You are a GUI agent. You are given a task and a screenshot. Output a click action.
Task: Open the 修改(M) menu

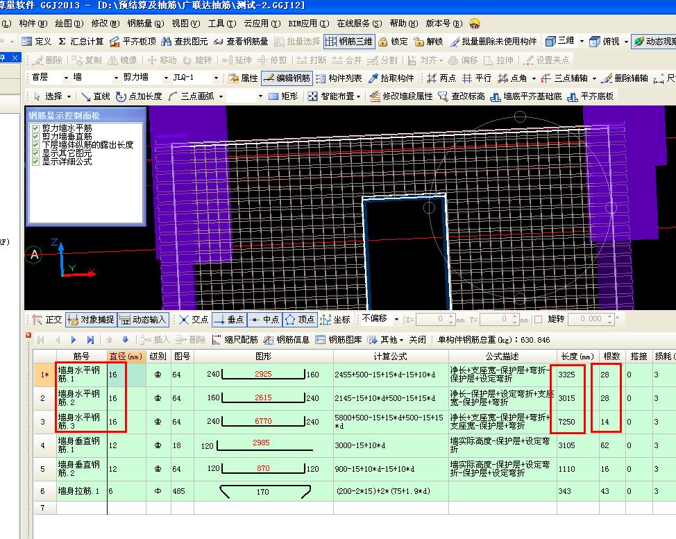(105, 24)
